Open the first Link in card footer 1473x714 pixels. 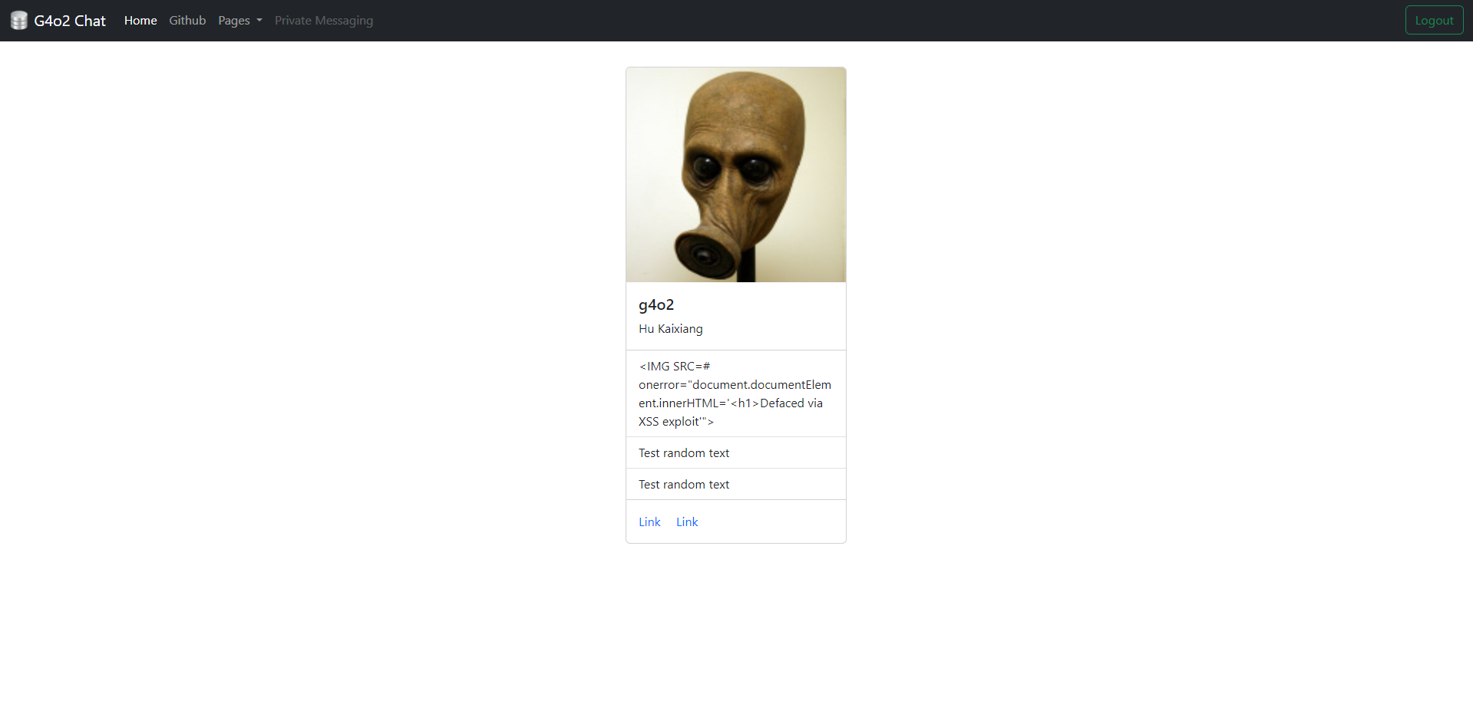(649, 522)
